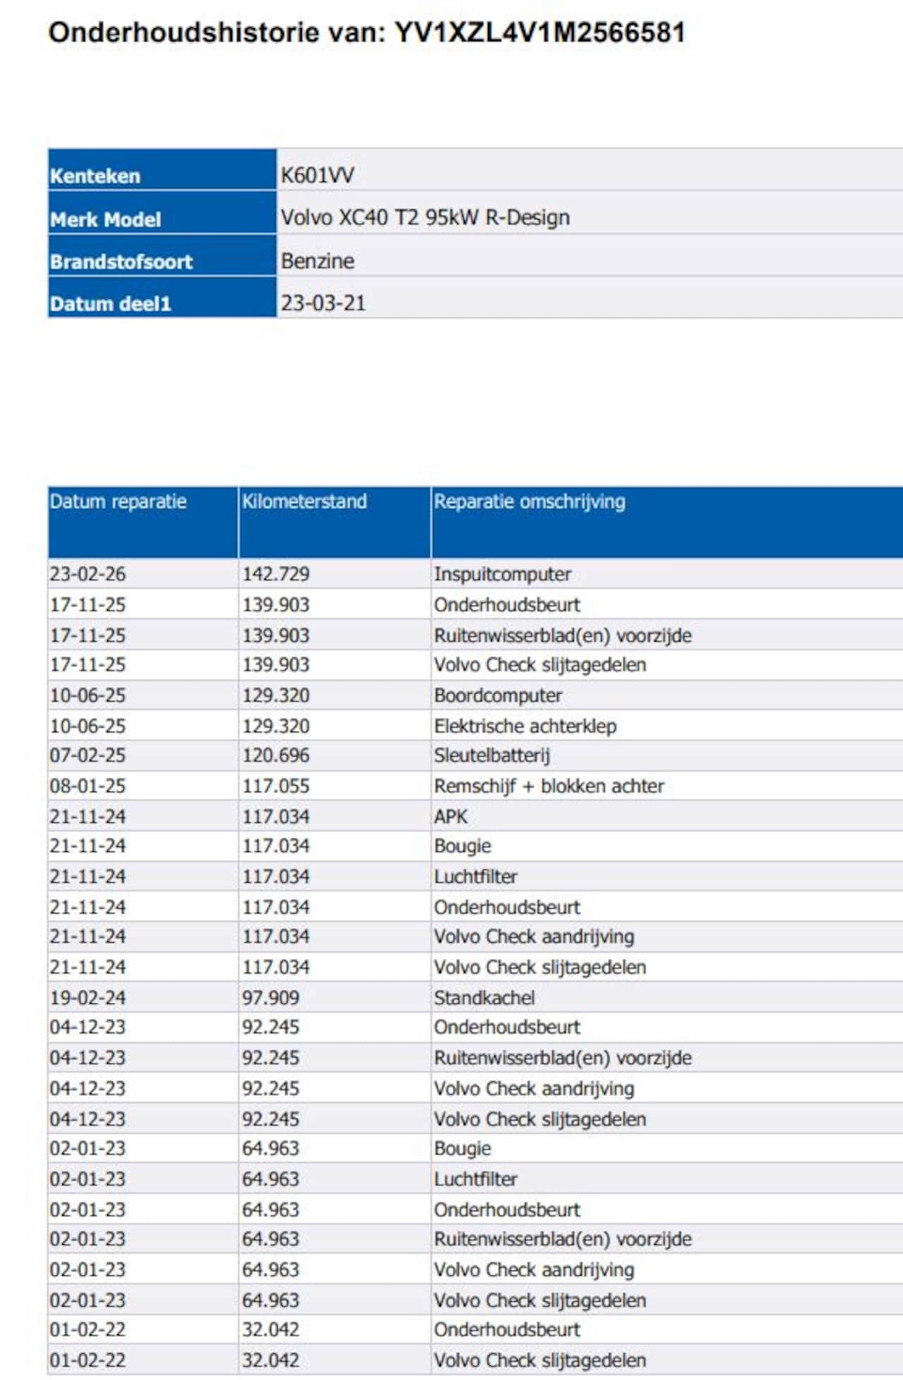903x1380 pixels.
Task: Select Ruitenwisserblad(en) voorzijde at 139.903 km
Action: 563,635
